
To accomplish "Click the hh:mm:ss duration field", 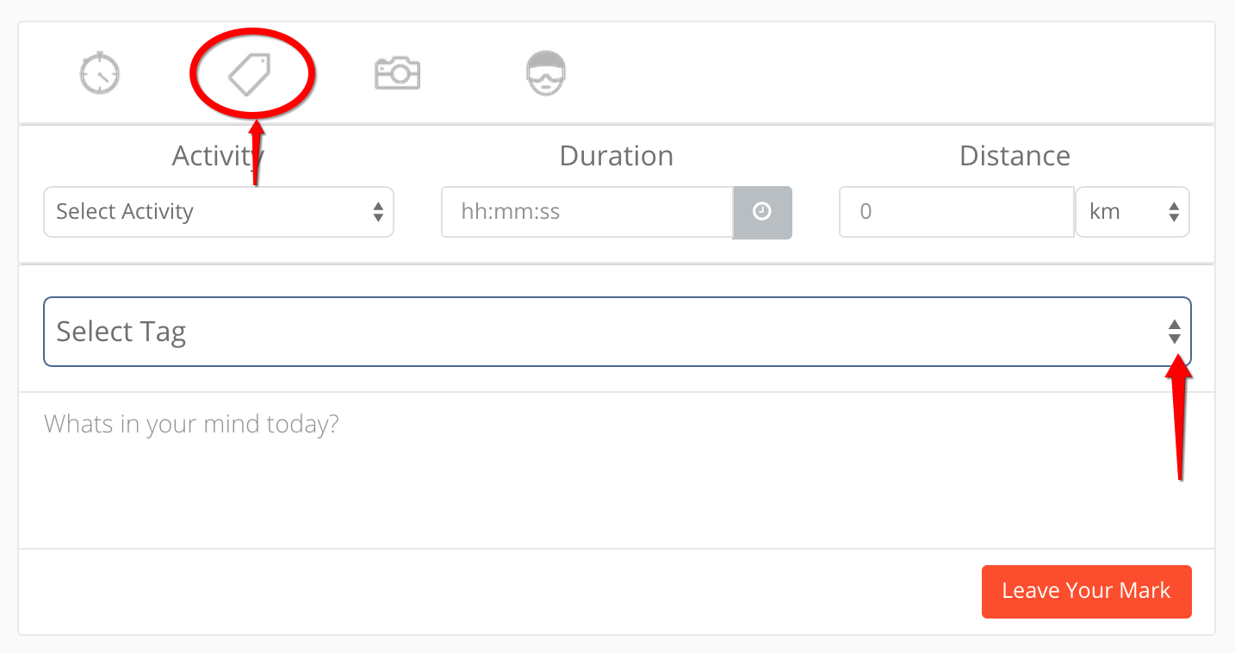I will click(x=587, y=212).
